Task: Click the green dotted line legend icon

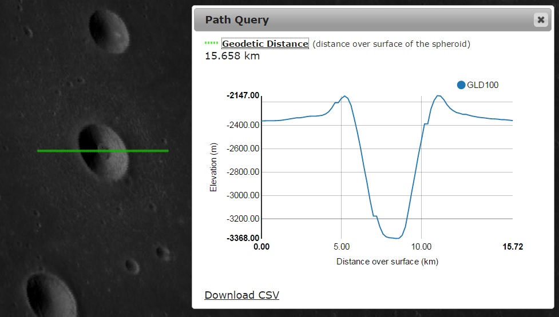Action: tap(211, 43)
